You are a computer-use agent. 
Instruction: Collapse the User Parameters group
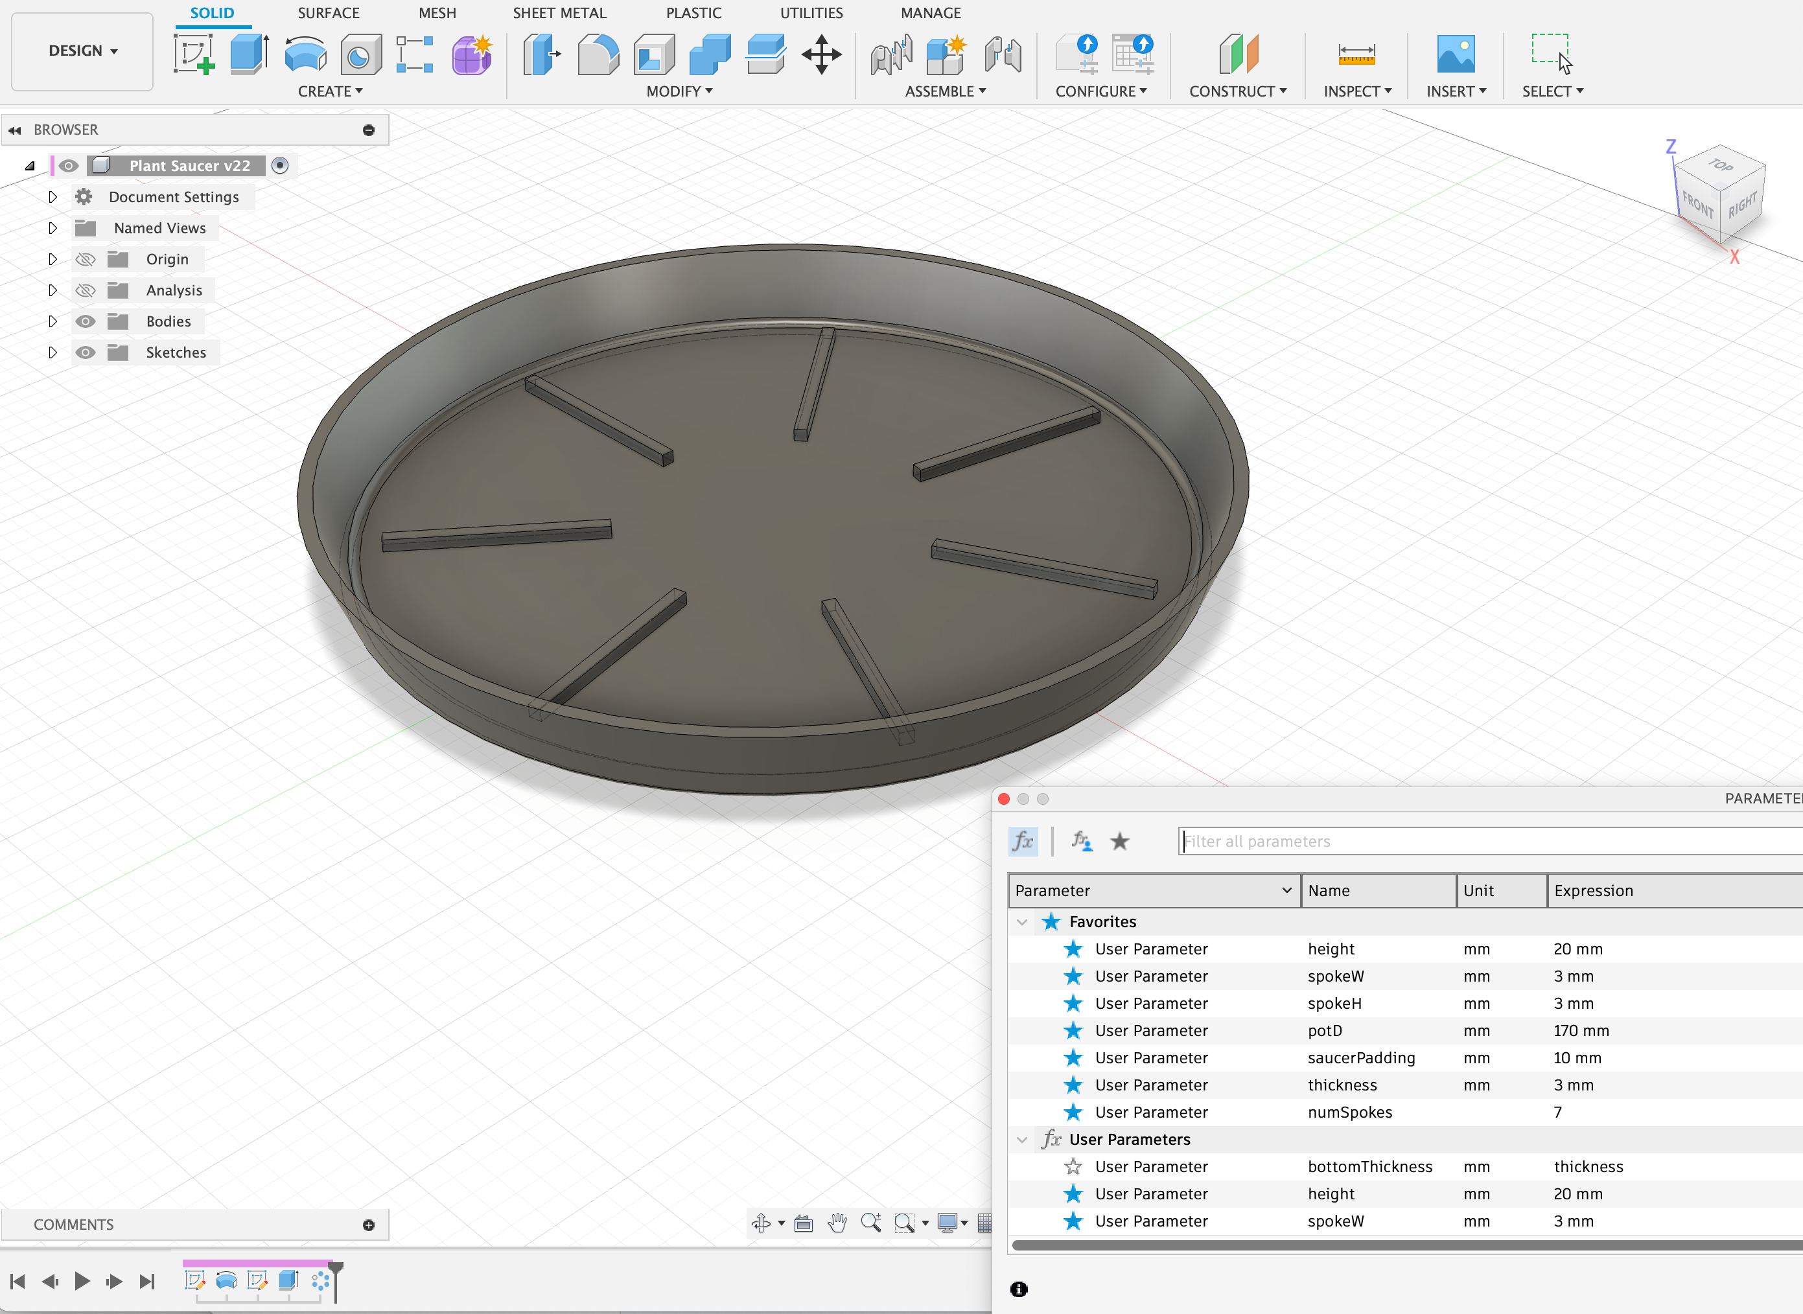point(1023,1140)
